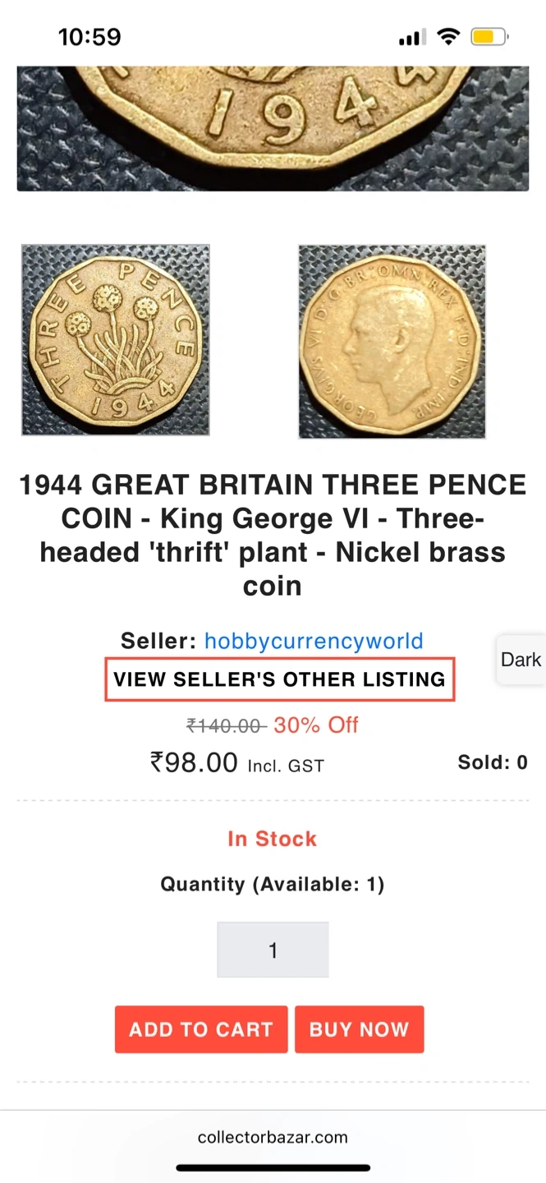Open the large 1944 coin image

[x=273, y=127]
